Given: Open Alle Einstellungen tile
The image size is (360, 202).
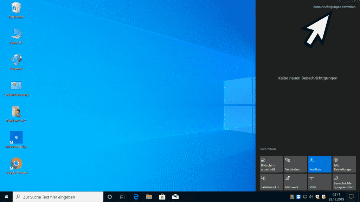Looking at the screenshot, I should (344, 164).
